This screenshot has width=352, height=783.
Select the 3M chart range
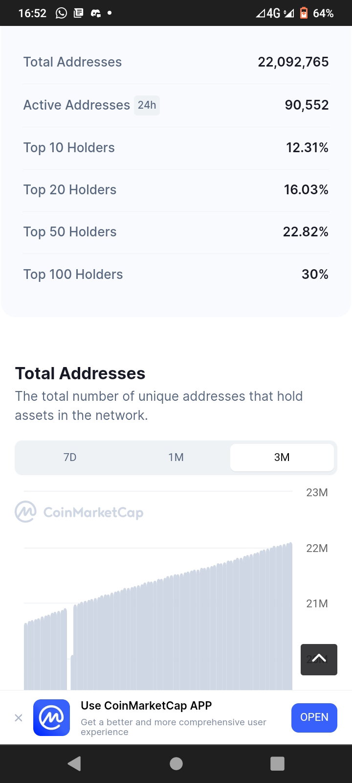pos(282,457)
